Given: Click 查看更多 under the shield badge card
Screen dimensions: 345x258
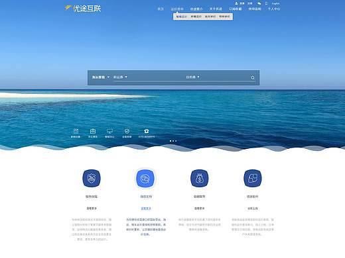Looking at the screenshot, I should click(x=92, y=208).
